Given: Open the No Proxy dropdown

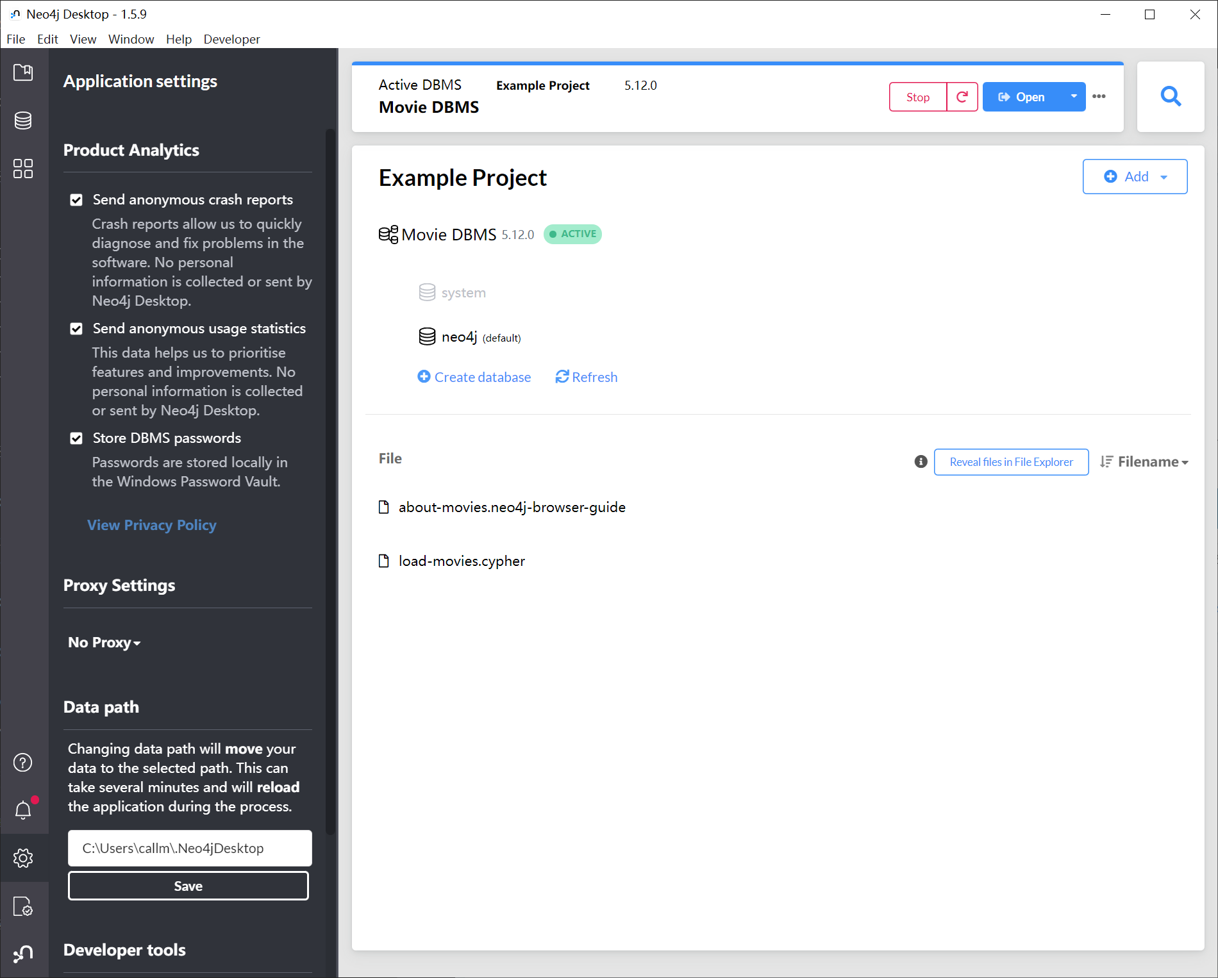Looking at the screenshot, I should coord(104,642).
